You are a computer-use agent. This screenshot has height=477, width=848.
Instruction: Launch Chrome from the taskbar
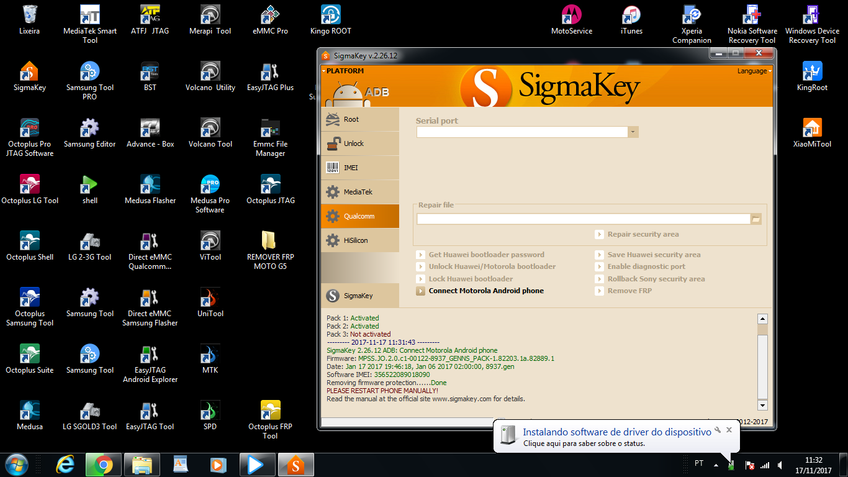[x=104, y=465]
